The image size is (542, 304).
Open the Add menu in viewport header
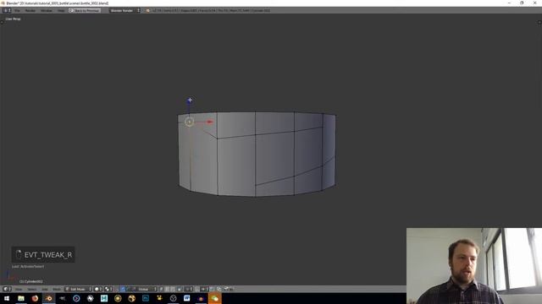click(45, 289)
